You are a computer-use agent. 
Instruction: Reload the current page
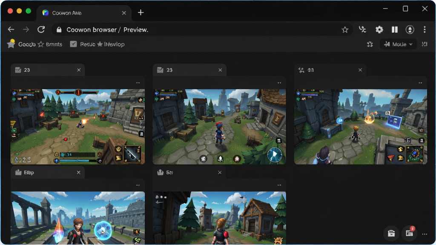tap(41, 29)
